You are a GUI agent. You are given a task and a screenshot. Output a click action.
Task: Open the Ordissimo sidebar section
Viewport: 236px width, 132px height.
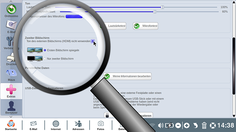tap(11, 11)
